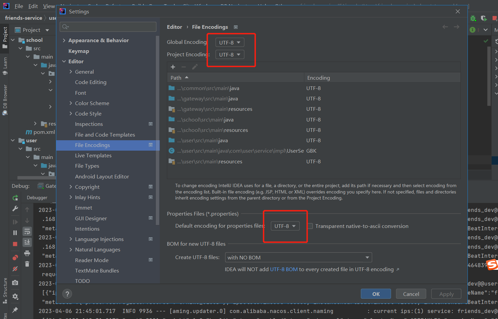498x319 pixels.
Task: Open debugger settings gear icon
Action: click(x=15, y=295)
